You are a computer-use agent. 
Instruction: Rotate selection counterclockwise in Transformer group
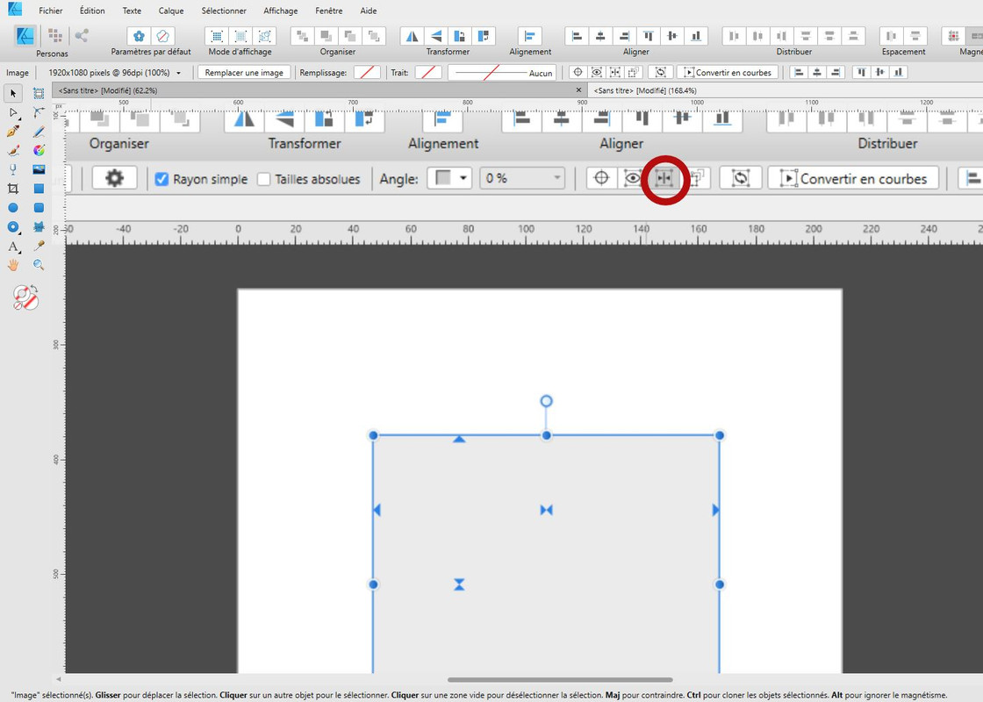tap(460, 36)
